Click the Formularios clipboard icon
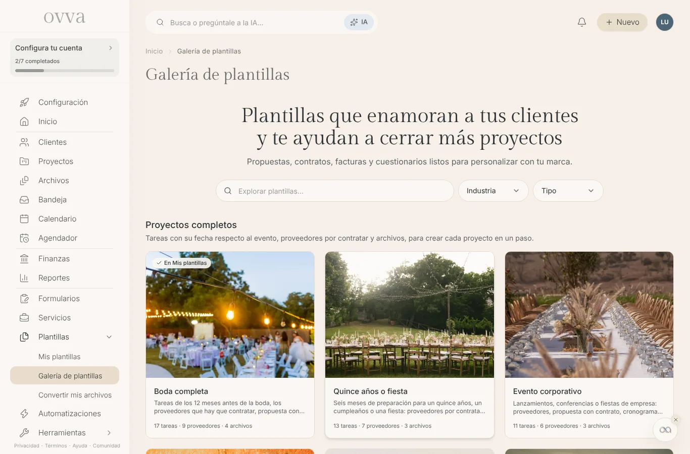Viewport: 690px width, 454px height. click(24, 299)
